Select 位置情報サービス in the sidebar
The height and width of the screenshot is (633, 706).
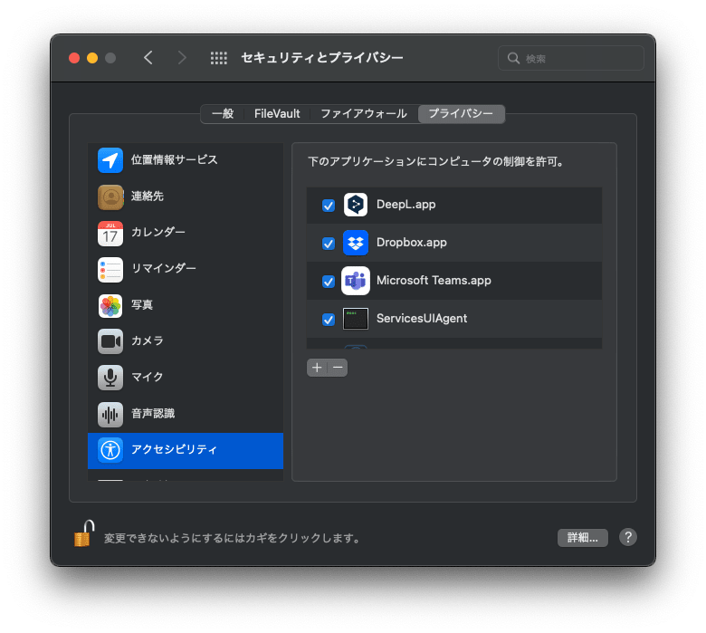coord(186,160)
